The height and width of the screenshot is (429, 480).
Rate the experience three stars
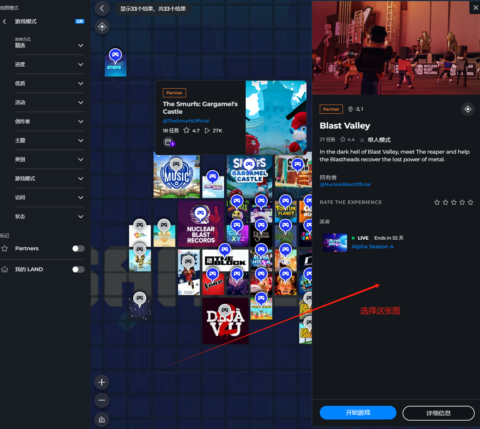point(454,202)
